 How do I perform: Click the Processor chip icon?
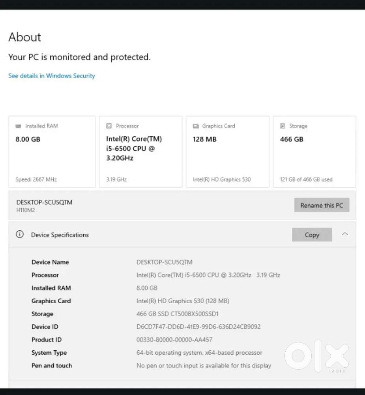pyautogui.click(x=109, y=126)
